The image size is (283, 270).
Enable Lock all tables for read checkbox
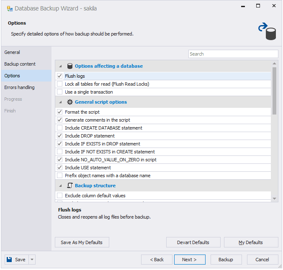[60, 84]
